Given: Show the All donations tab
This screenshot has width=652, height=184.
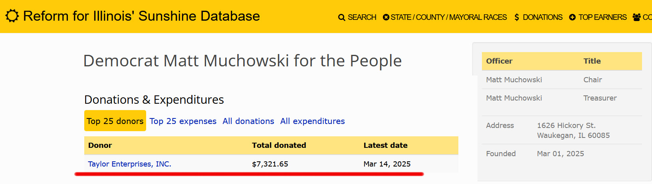Looking at the screenshot, I should 248,121.
